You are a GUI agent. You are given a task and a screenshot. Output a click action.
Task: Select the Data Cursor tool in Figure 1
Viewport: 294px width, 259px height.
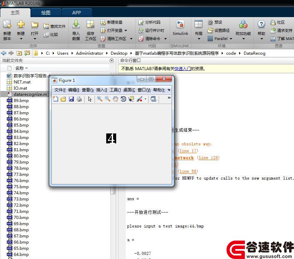(x=131, y=99)
